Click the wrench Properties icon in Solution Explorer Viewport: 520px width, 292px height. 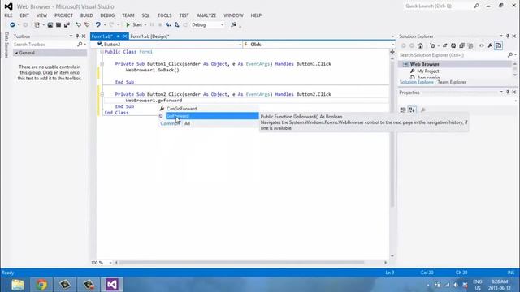[x=490, y=45]
